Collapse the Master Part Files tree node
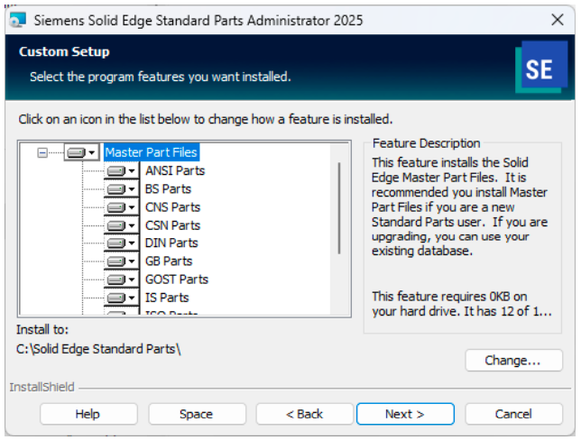 [42, 152]
